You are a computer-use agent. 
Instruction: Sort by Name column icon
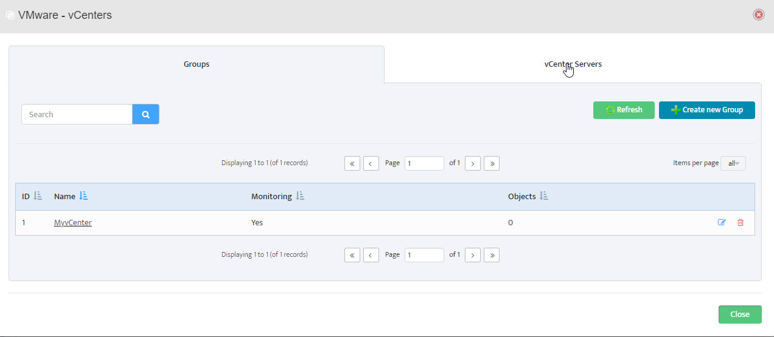[x=84, y=196]
